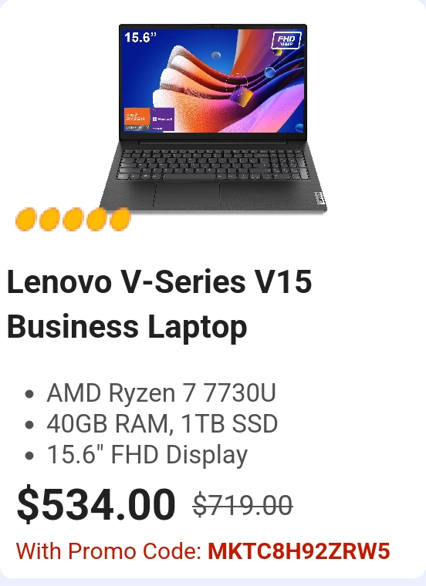
Task: Click the 40GB RAM, 1TB SSD spec
Action: [x=162, y=423]
